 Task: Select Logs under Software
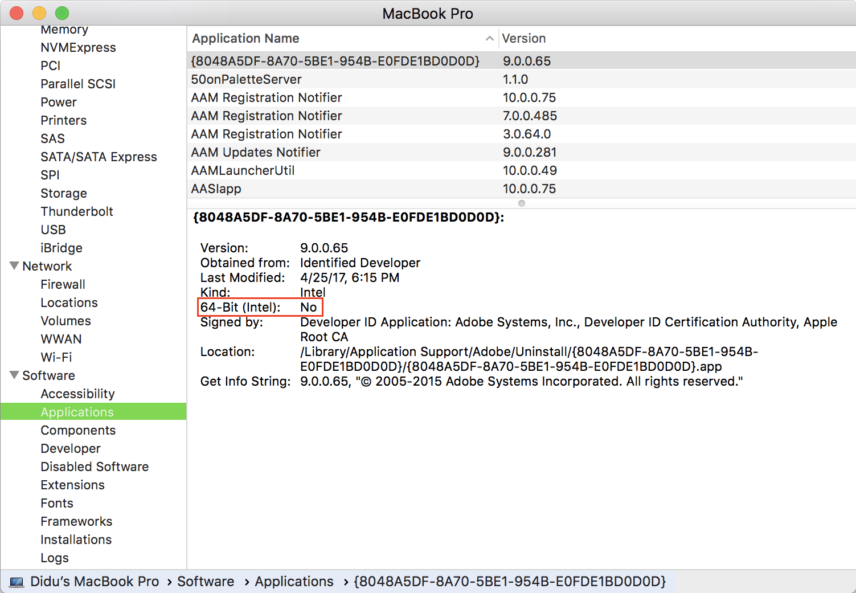pyautogui.click(x=54, y=558)
